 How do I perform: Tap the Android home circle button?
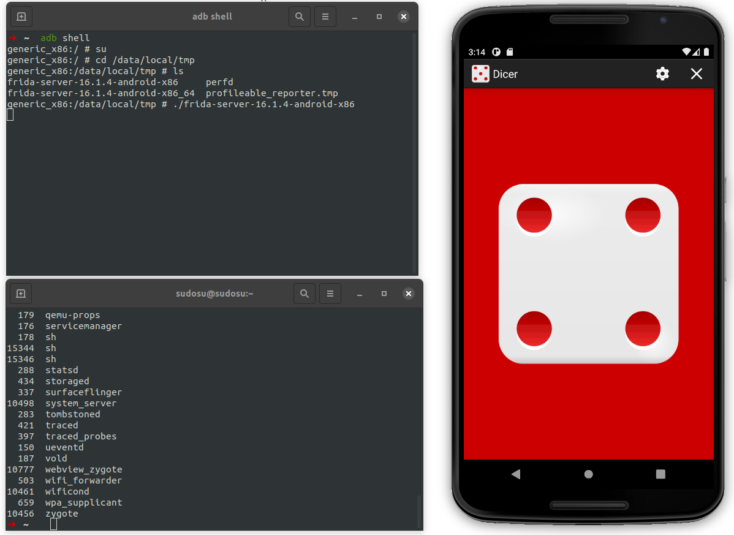[x=588, y=474]
